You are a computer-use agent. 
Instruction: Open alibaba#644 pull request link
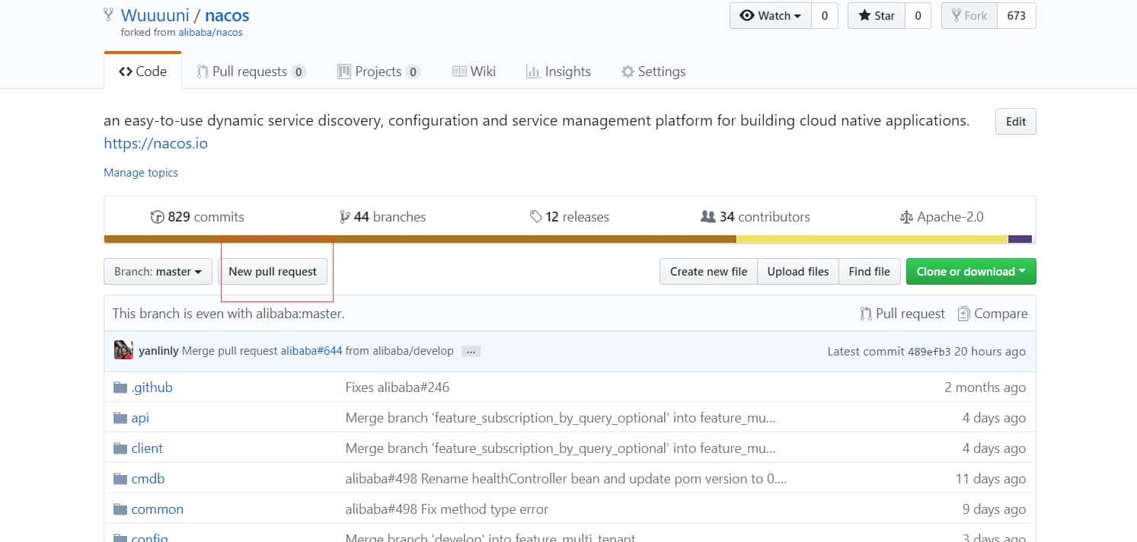click(x=311, y=351)
